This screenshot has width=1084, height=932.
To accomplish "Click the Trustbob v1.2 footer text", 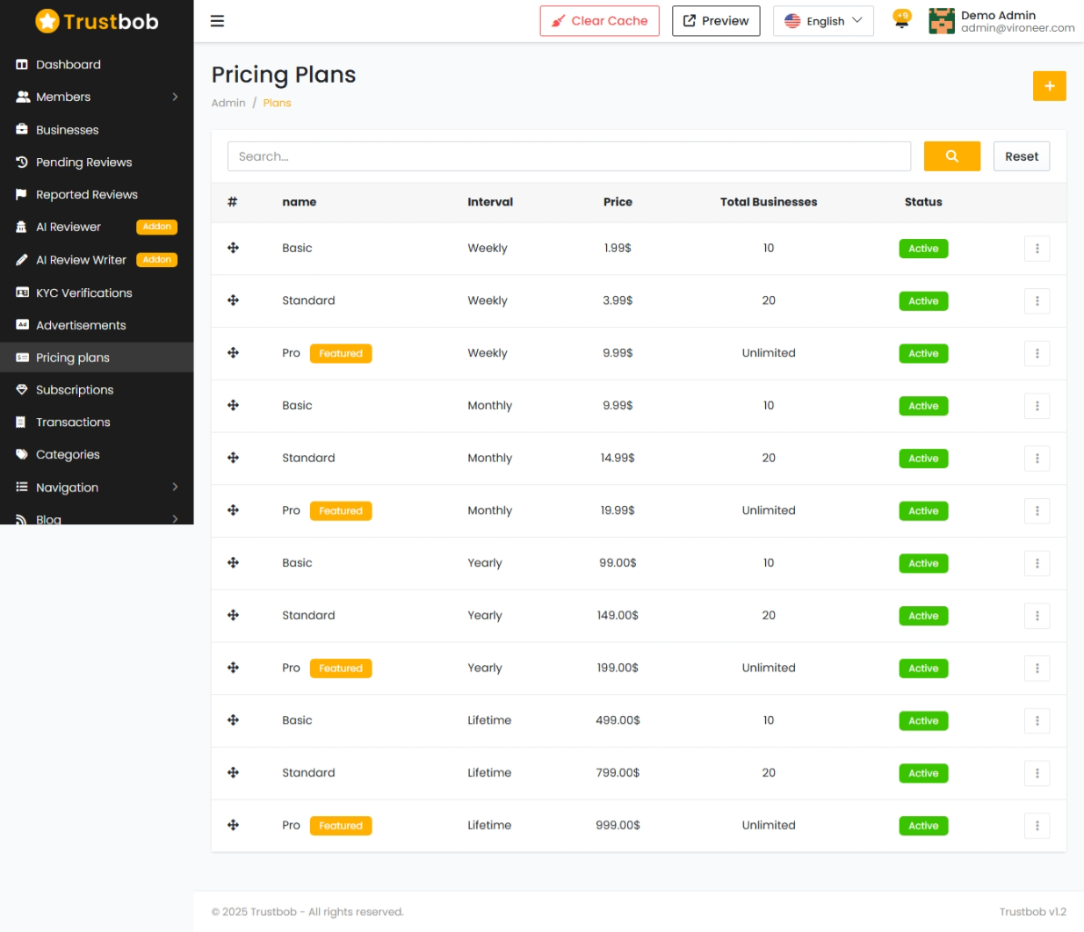I will (x=1032, y=912).
